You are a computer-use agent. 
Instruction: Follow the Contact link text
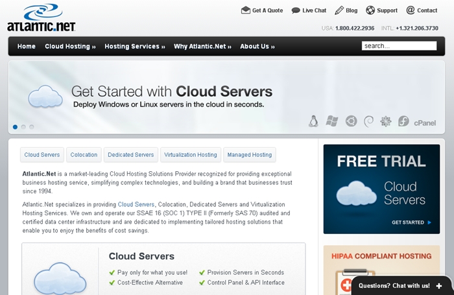click(x=427, y=10)
